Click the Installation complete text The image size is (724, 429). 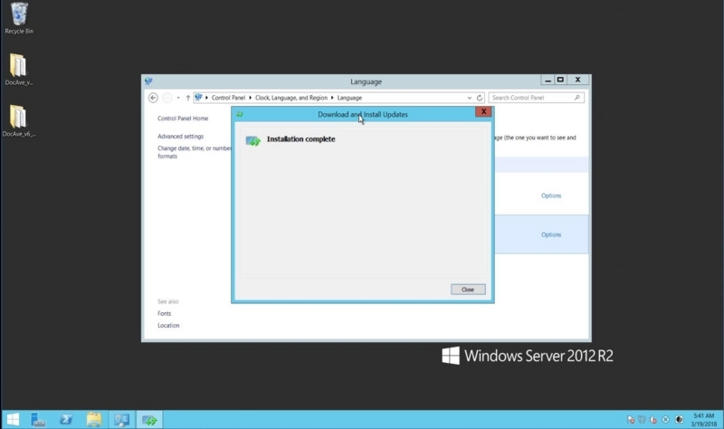301,139
